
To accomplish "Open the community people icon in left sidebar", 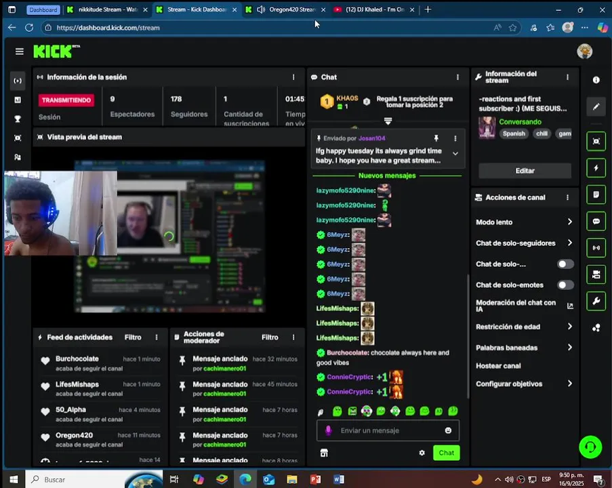I will pyautogui.click(x=18, y=157).
